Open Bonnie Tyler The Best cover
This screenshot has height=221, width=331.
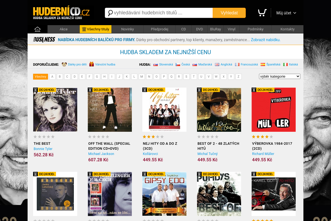click(x=55, y=110)
